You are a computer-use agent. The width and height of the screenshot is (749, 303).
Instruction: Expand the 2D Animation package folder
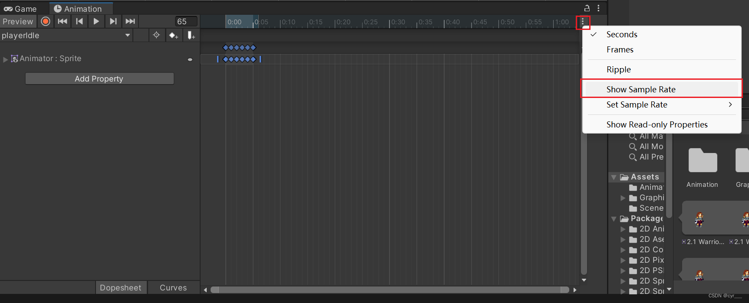pyautogui.click(x=623, y=229)
